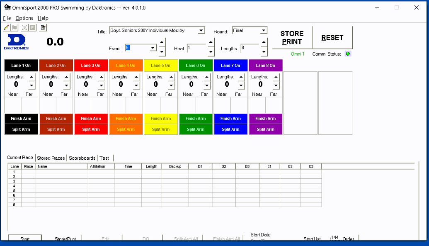This screenshot has width=429, height=246.
Task: Open the Event number dropdown
Action: [153, 48]
